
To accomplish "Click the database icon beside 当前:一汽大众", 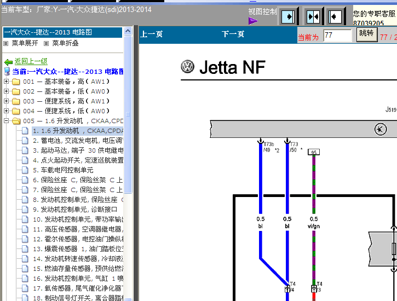I will click(x=7, y=72).
